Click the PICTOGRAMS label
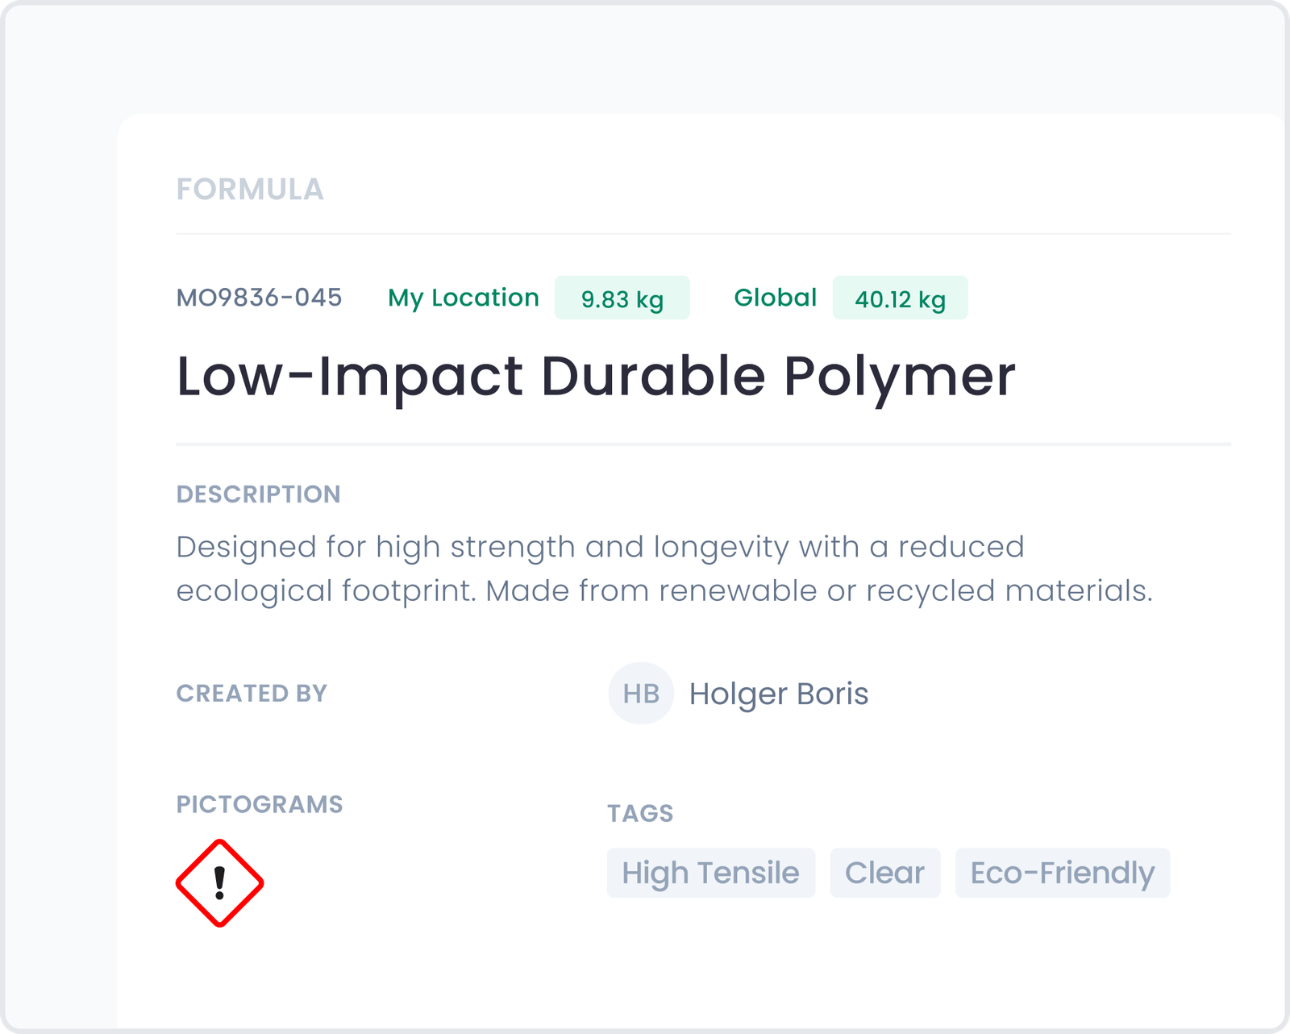The image size is (1290, 1034). pos(260,804)
